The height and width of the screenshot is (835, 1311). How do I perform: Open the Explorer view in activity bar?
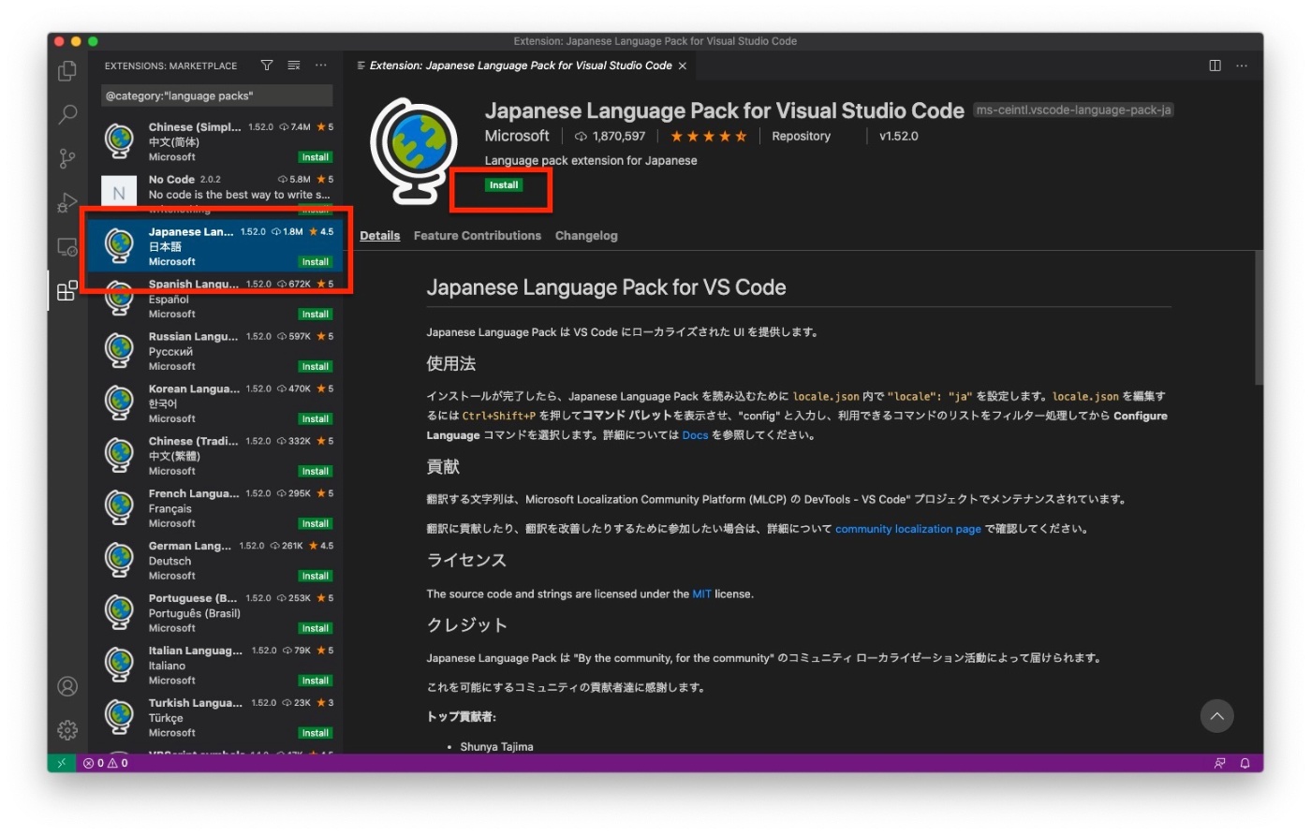67,71
